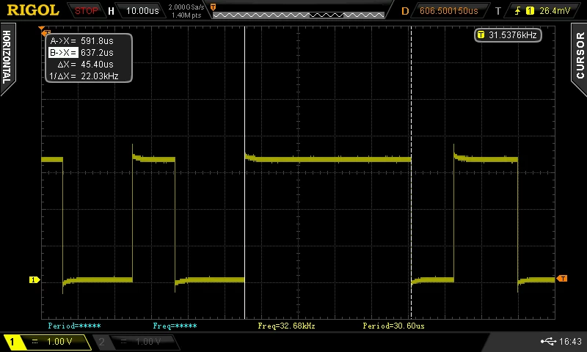Click the D delay label
The width and height of the screenshot is (587, 352).
pos(405,11)
